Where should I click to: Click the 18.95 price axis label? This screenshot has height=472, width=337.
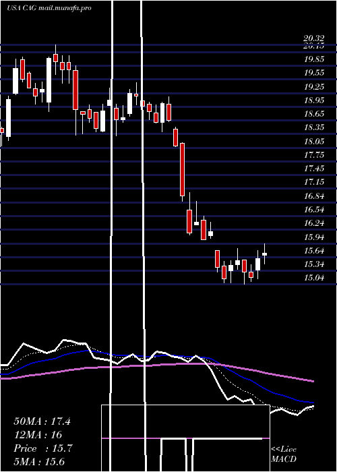(314, 100)
